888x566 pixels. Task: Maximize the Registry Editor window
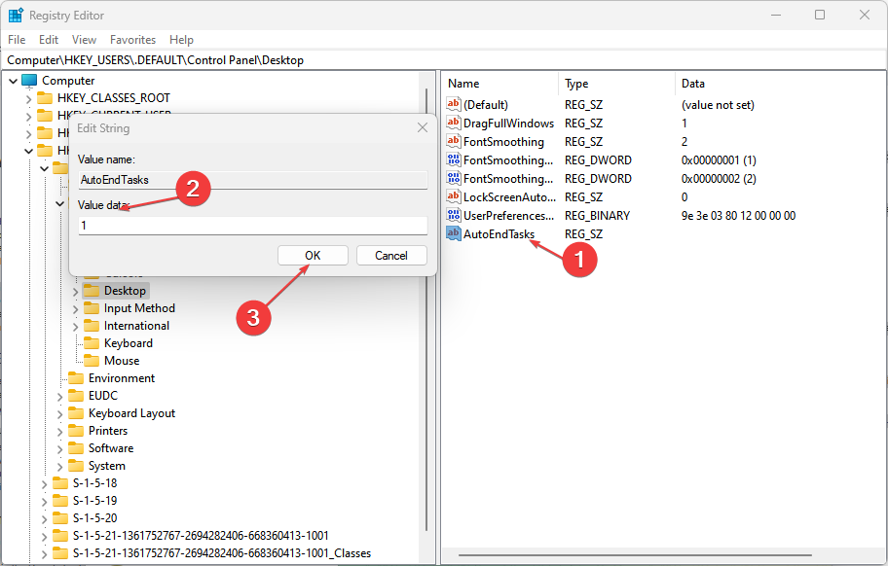[820, 15]
